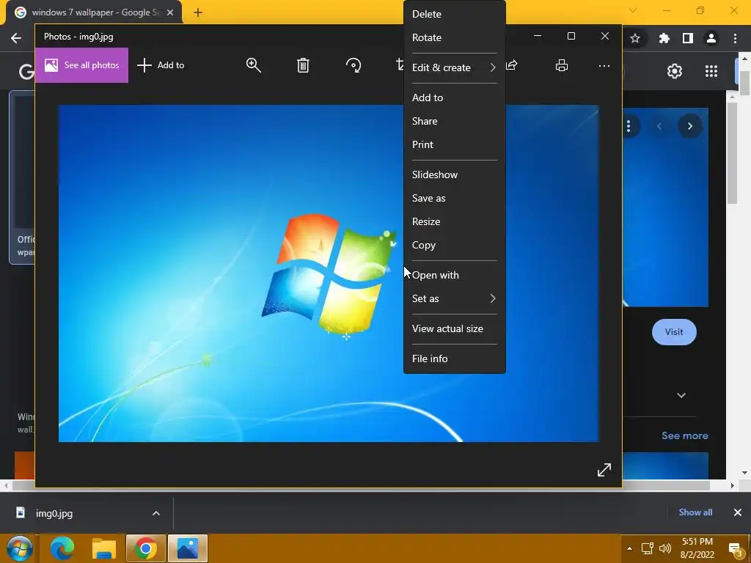
Task: Toggle Chrome side panel icon
Action: tap(688, 38)
